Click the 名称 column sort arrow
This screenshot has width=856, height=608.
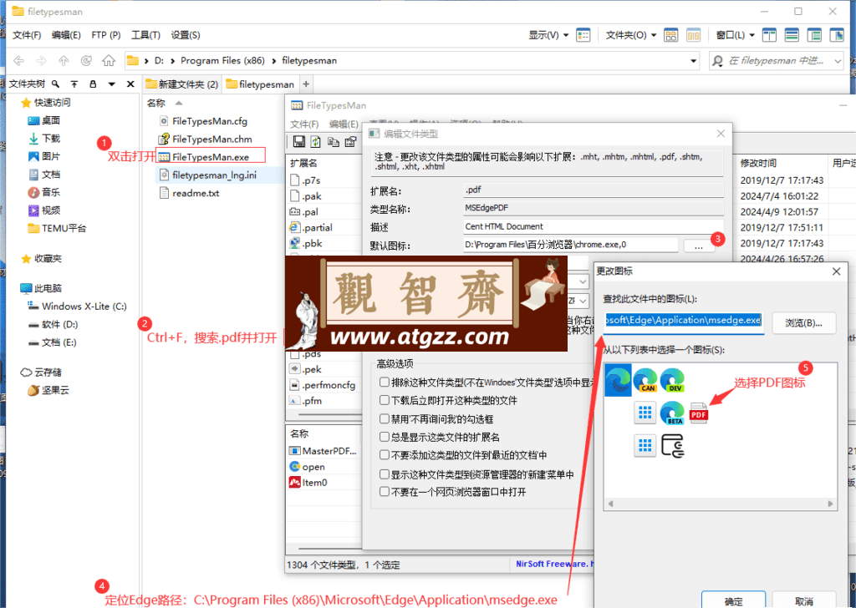[179, 103]
